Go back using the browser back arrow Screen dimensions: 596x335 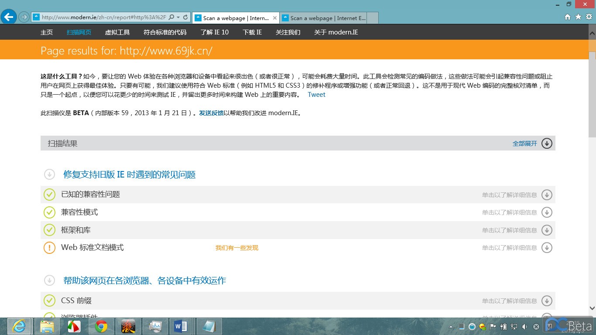[x=8, y=17]
